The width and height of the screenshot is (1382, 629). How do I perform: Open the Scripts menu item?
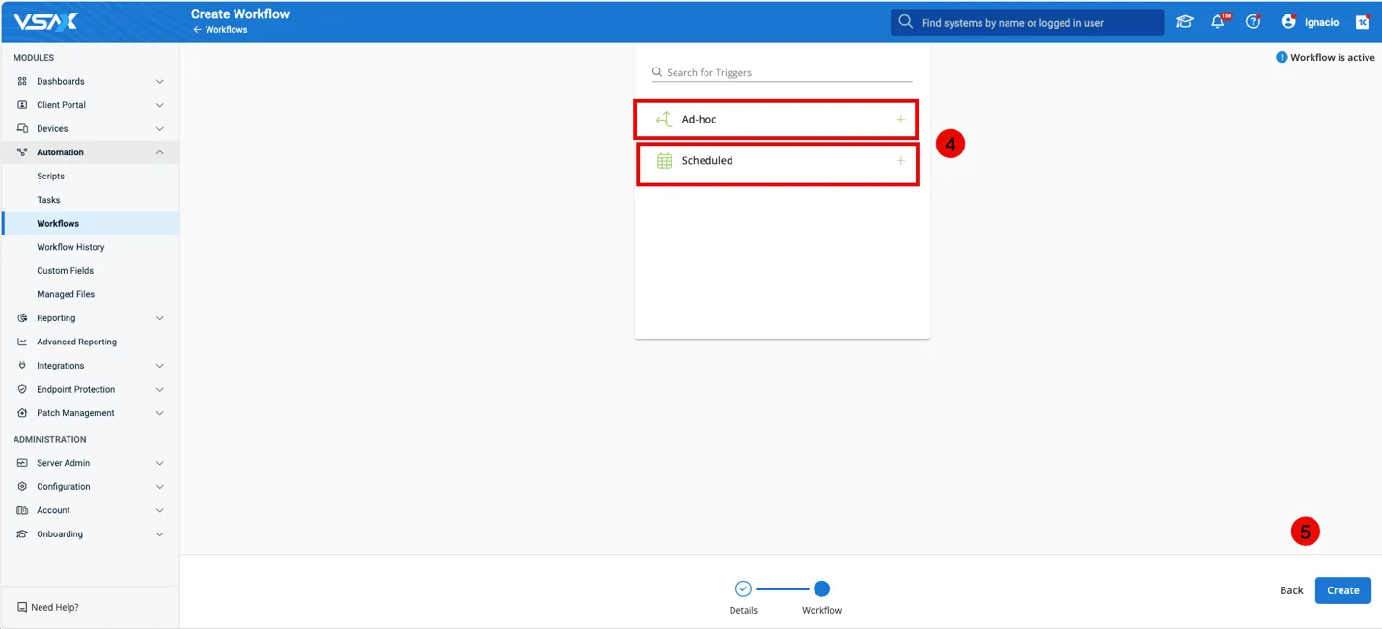coord(51,177)
